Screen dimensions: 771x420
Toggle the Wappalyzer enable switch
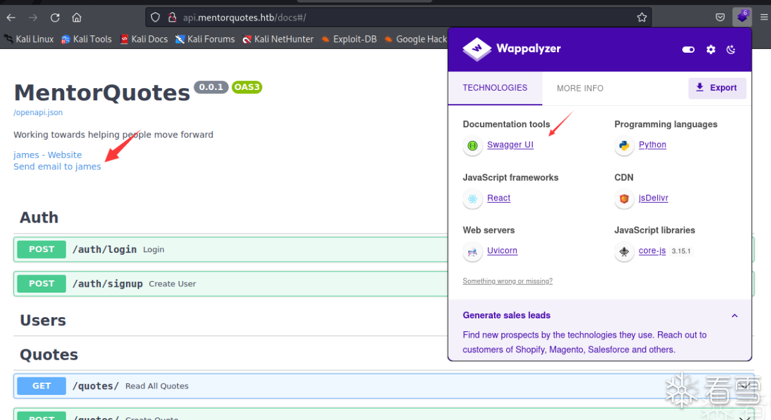(688, 50)
